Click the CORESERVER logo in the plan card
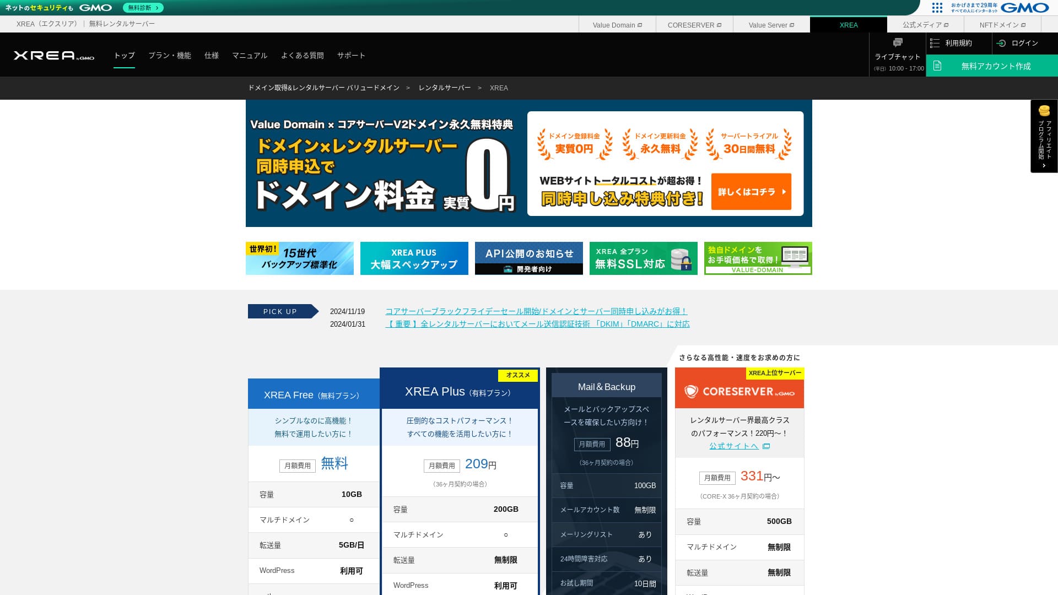The height and width of the screenshot is (595, 1058). [739, 392]
